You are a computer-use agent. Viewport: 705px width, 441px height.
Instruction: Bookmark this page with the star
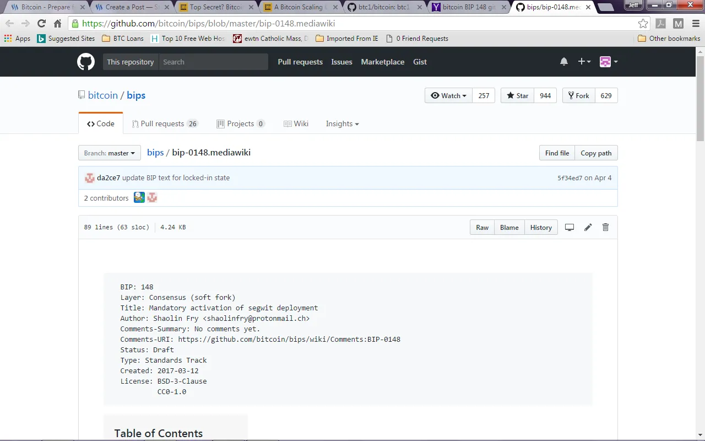pos(643,24)
